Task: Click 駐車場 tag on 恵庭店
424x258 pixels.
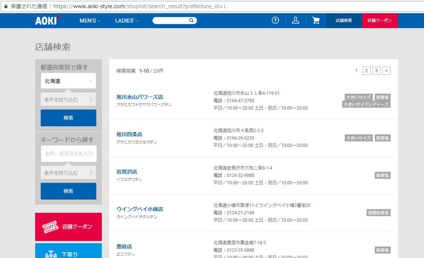Action: [x=382, y=250]
